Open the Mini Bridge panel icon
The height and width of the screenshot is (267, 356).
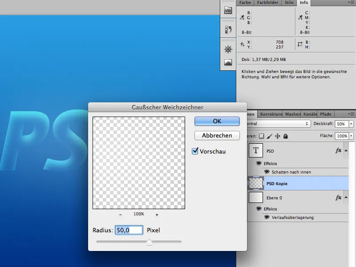coord(228,10)
